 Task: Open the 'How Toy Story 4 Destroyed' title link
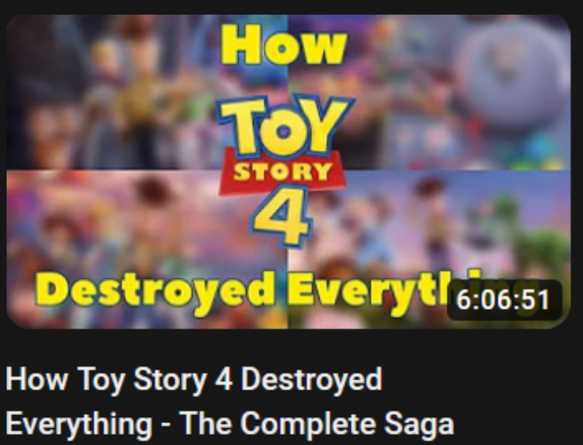[194, 379]
